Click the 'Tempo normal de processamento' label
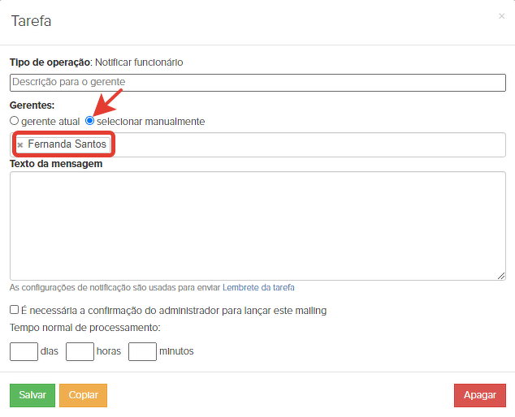515x417 pixels. (x=84, y=328)
